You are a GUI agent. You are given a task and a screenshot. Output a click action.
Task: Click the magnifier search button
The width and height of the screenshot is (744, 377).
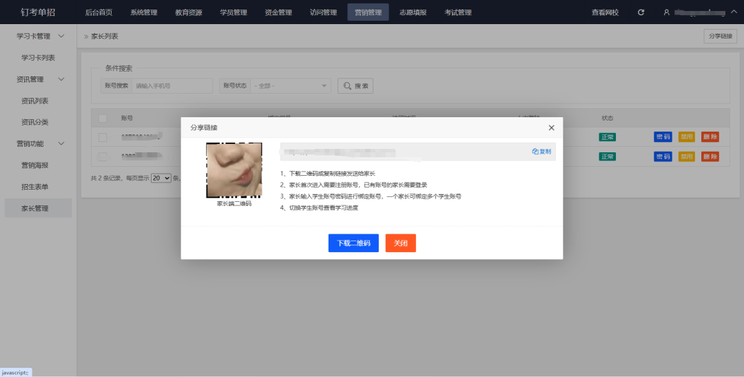point(355,86)
